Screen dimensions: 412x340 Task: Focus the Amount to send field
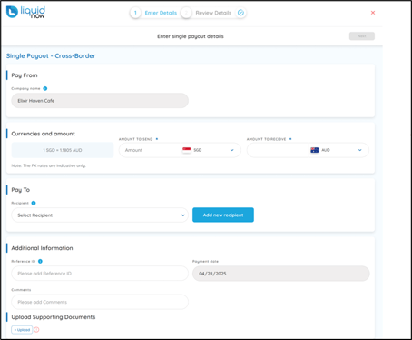click(x=150, y=150)
